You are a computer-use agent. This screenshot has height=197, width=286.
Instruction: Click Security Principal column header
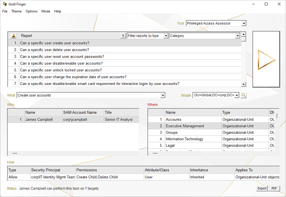(x=53, y=170)
